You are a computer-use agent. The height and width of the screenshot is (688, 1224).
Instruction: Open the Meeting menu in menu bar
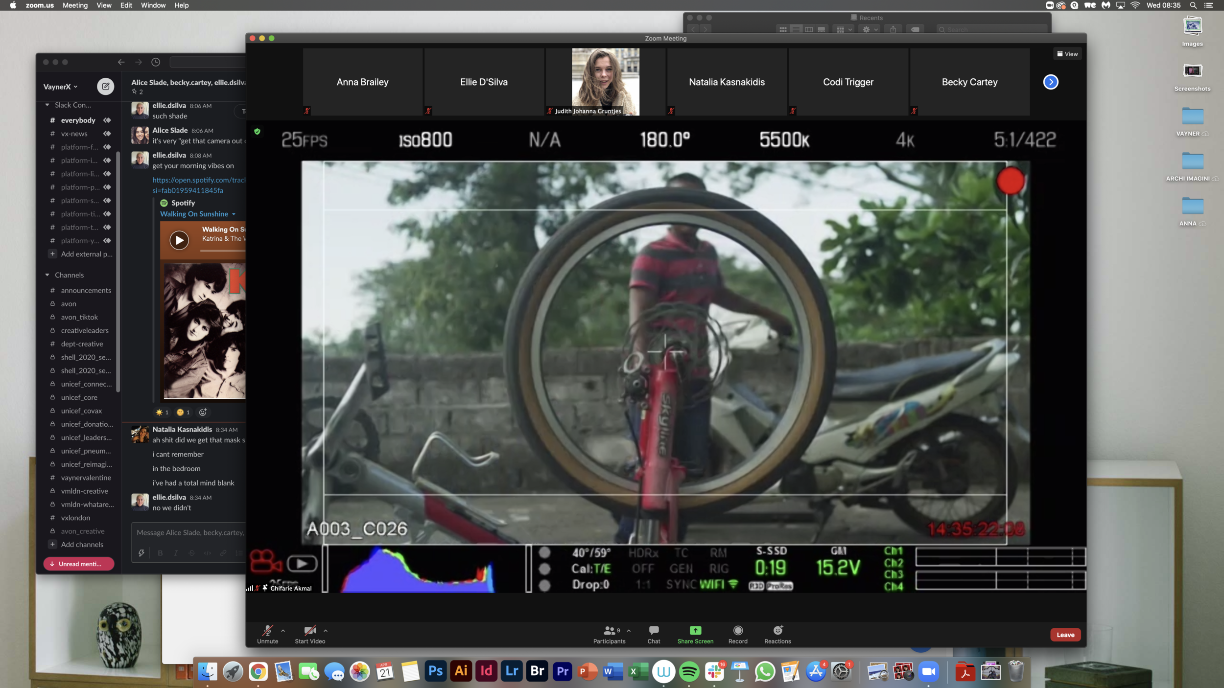pos(75,5)
